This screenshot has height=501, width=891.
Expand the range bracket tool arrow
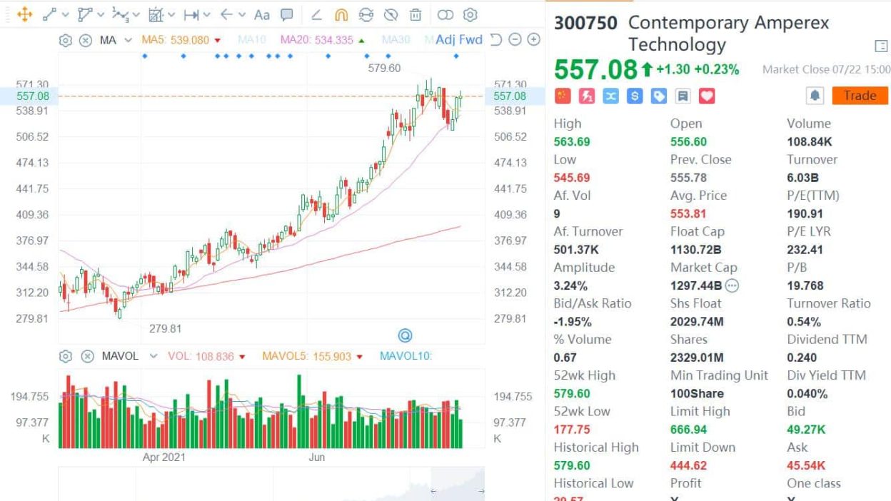(207, 14)
